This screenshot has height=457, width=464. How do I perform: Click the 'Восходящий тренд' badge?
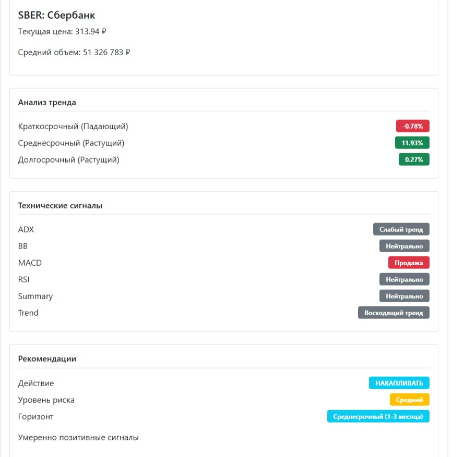(x=394, y=313)
